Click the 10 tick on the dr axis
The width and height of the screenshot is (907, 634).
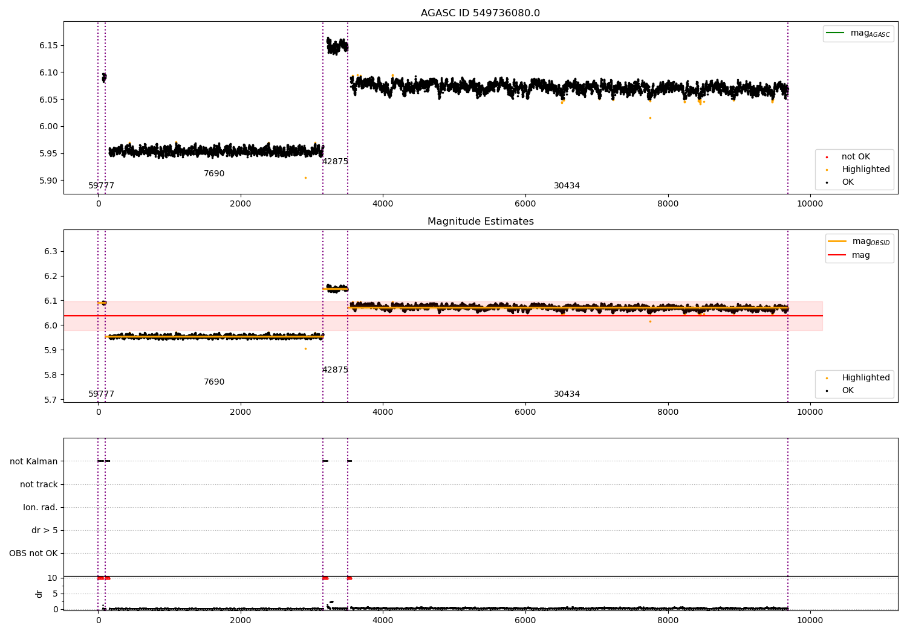(x=53, y=578)
